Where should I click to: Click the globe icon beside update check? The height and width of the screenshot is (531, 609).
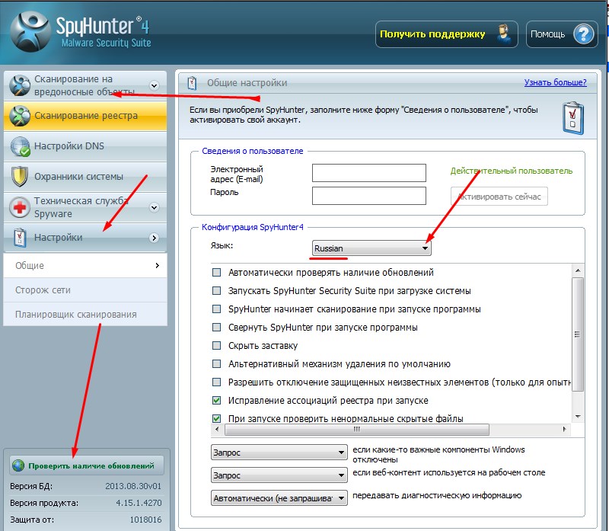18,465
